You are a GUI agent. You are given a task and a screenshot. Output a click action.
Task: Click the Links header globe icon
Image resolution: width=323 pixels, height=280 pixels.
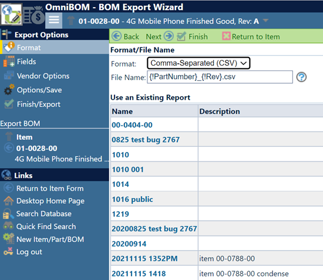(x=6, y=175)
